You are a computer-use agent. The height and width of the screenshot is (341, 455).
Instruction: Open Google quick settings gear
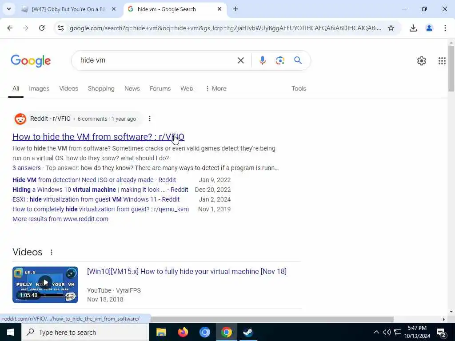[421, 60]
